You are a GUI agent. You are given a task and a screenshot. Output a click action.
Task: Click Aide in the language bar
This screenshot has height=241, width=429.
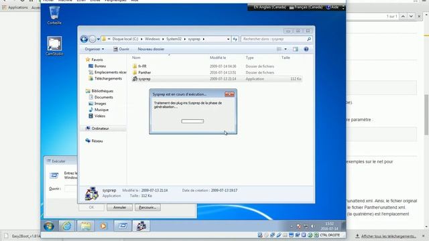[x=332, y=7]
